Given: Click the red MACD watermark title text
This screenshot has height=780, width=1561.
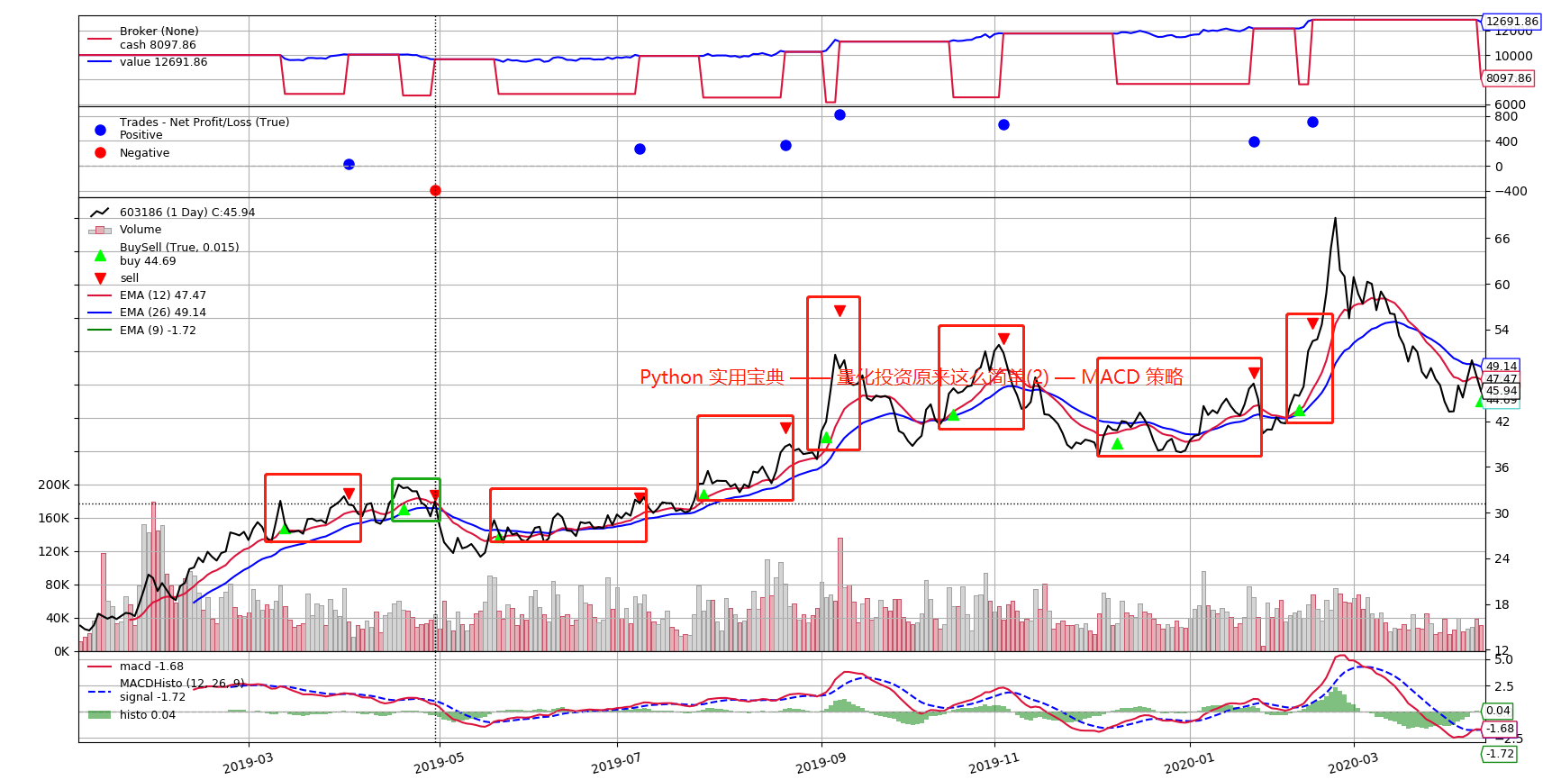Looking at the screenshot, I should click(x=912, y=377).
